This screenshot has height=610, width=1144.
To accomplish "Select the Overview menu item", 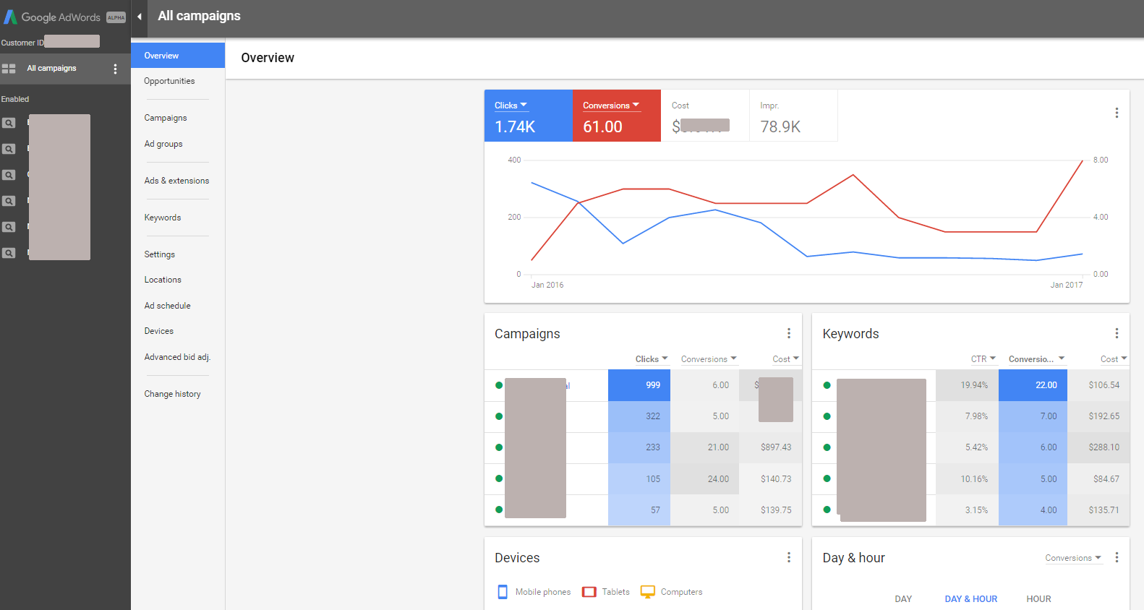I will point(178,56).
